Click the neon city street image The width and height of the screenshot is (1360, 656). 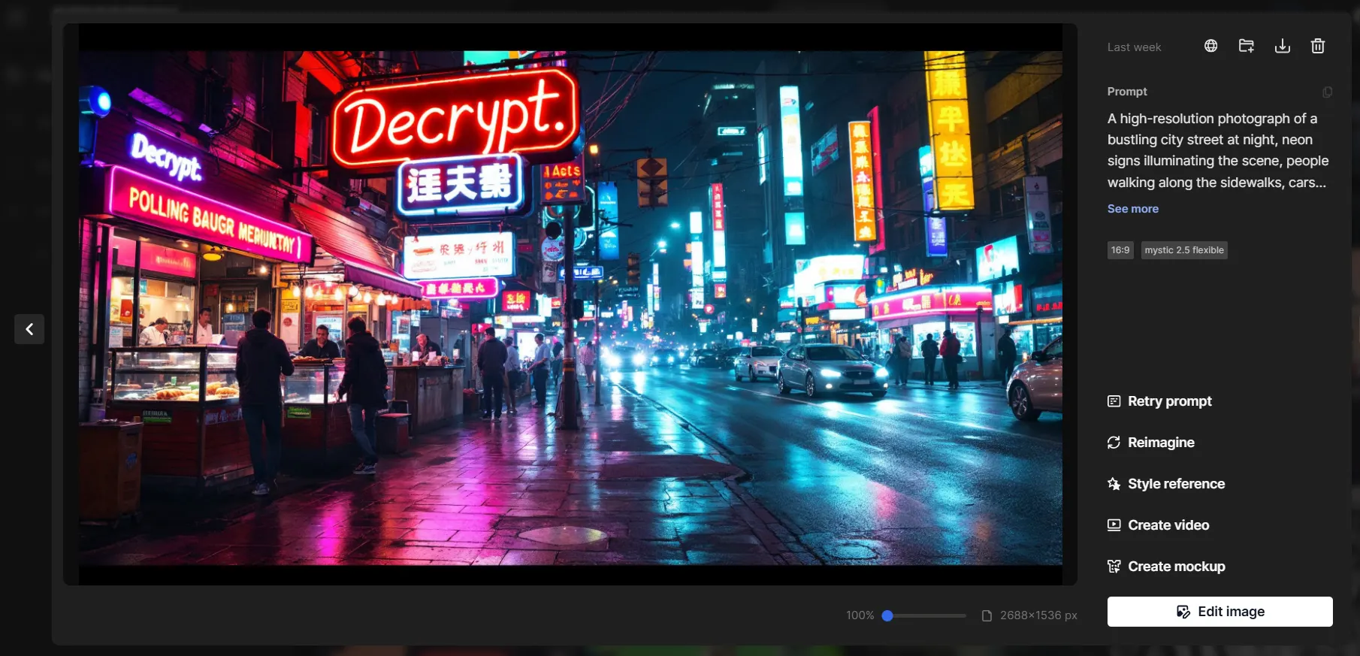pyautogui.click(x=570, y=308)
